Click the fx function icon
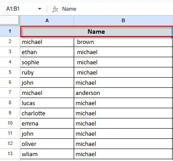Screen dimensions: 173x161 (x=55, y=9)
